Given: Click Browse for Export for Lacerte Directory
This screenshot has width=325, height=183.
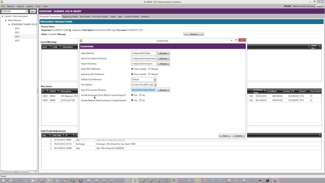Looking at the screenshot, I should click(x=164, y=90).
